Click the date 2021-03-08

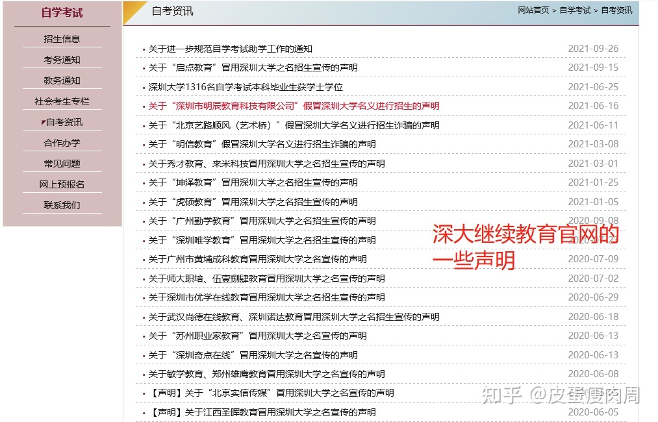point(593,144)
